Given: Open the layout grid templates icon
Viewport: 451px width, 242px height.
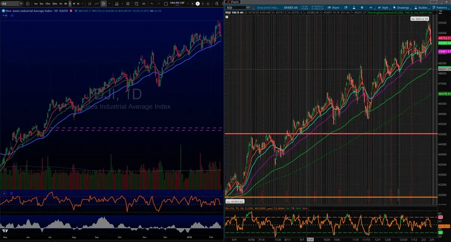Looking at the screenshot, I should click(x=128, y=3).
